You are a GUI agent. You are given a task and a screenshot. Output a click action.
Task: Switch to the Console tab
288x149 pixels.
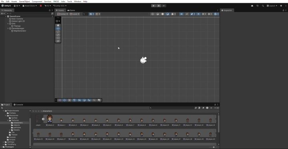tap(18, 105)
